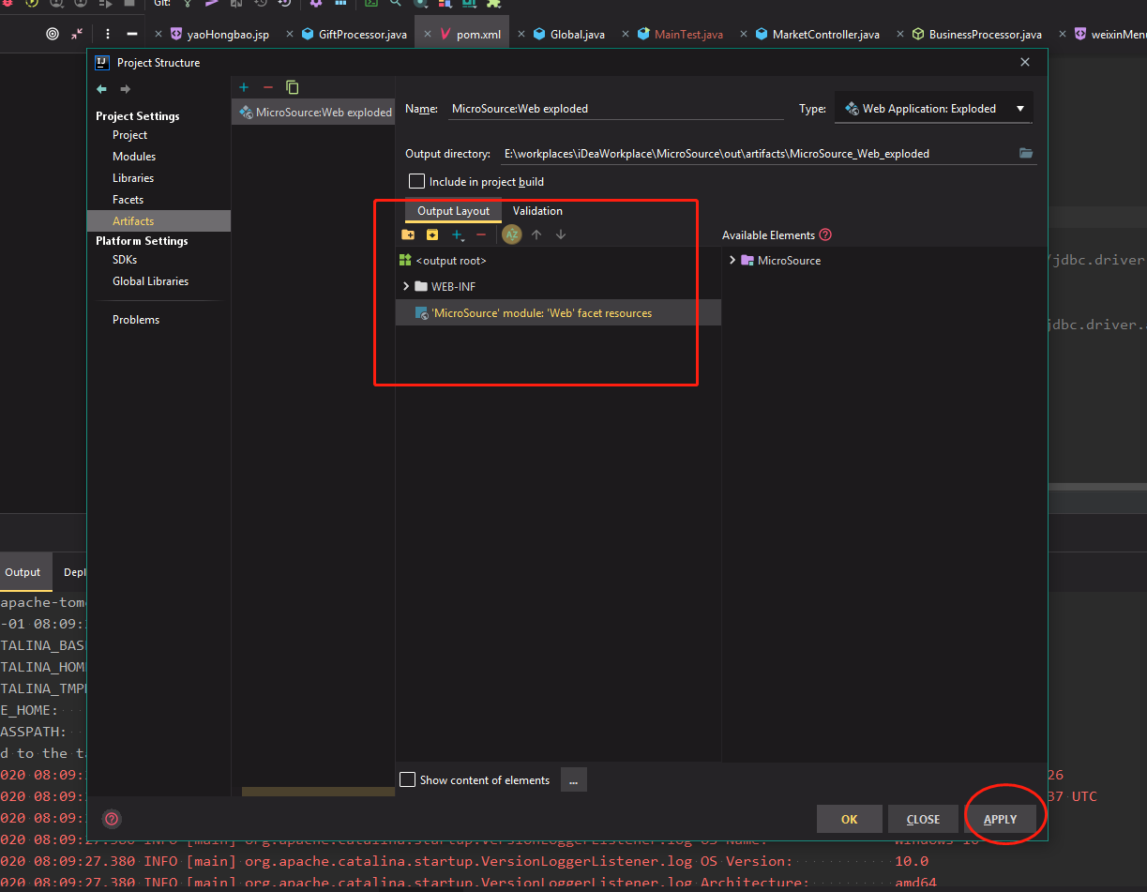Toggle Show content of elements

pyautogui.click(x=408, y=779)
